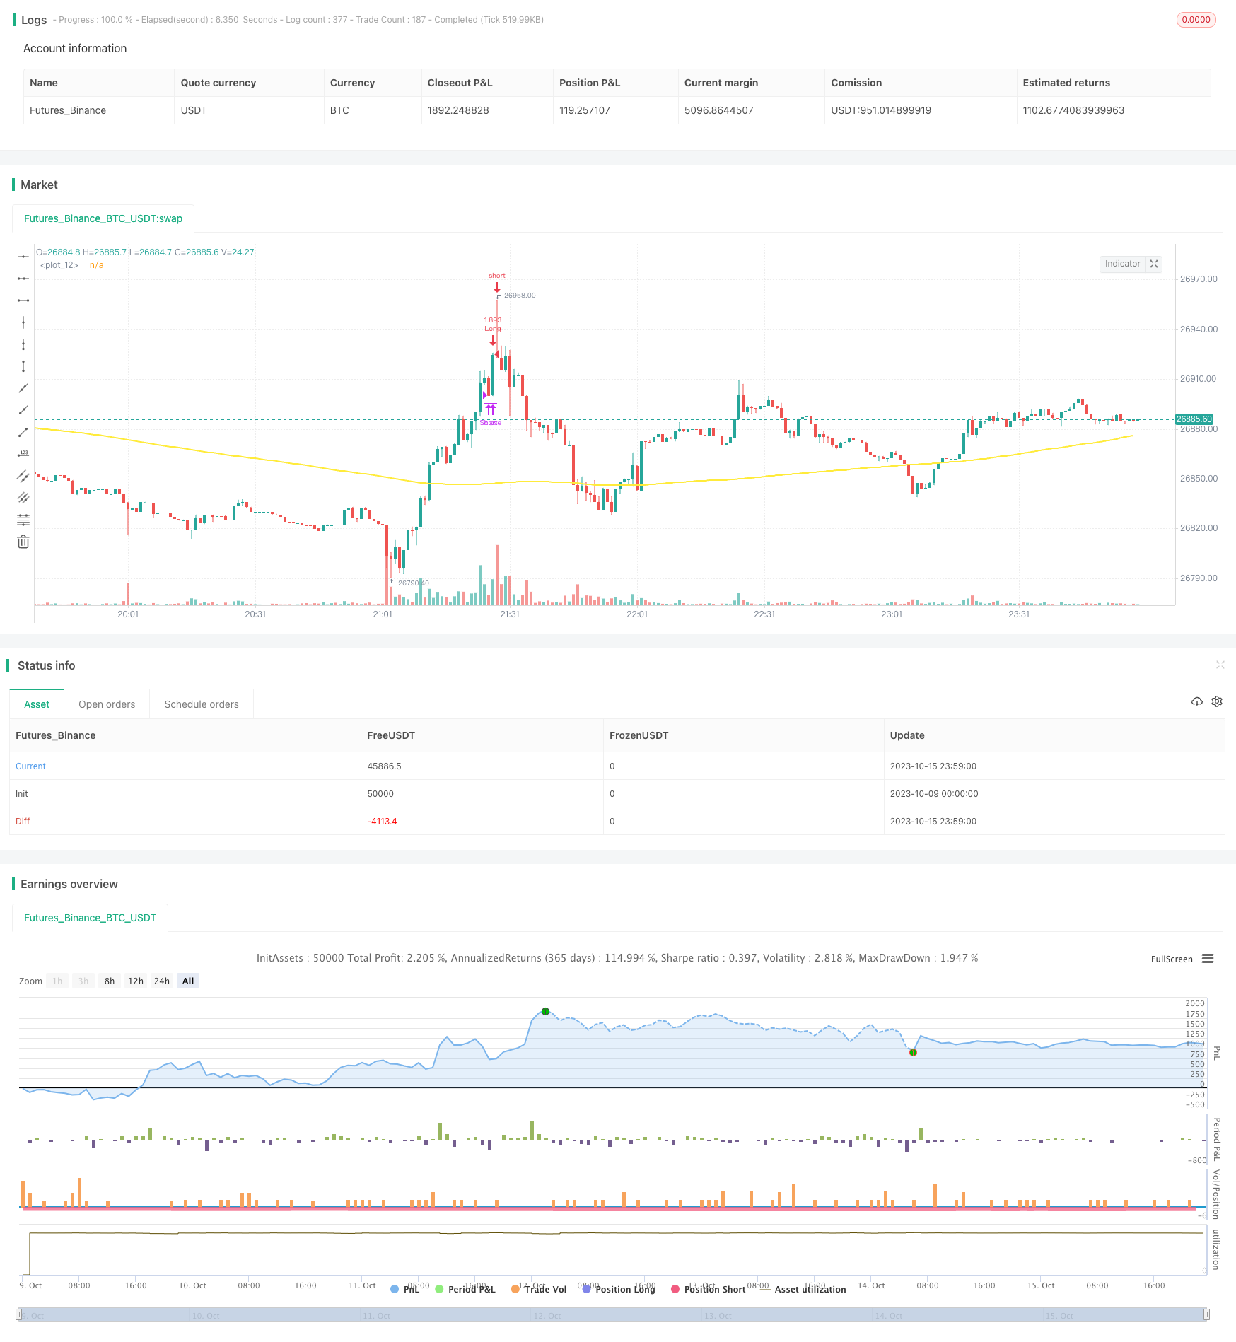This screenshot has width=1236, height=1342.
Task: Click the Init row label
Action: [22, 794]
